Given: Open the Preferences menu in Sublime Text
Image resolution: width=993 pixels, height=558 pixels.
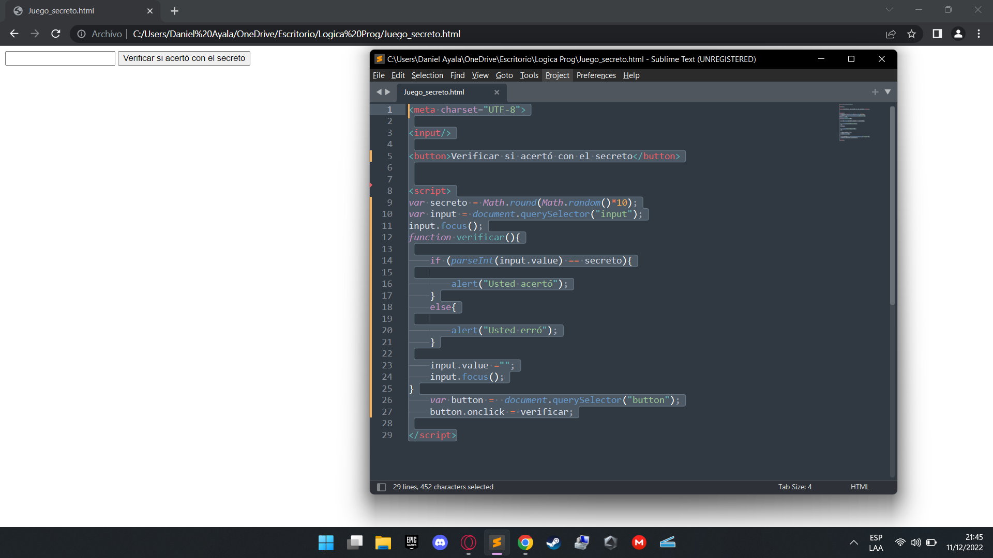Looking at the screenshot, I should 596,75.
